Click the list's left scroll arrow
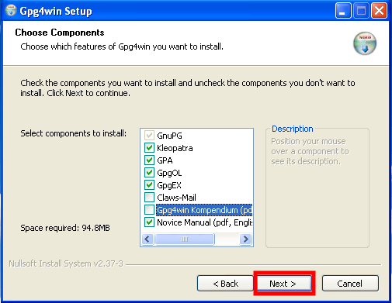 [147, 239]
